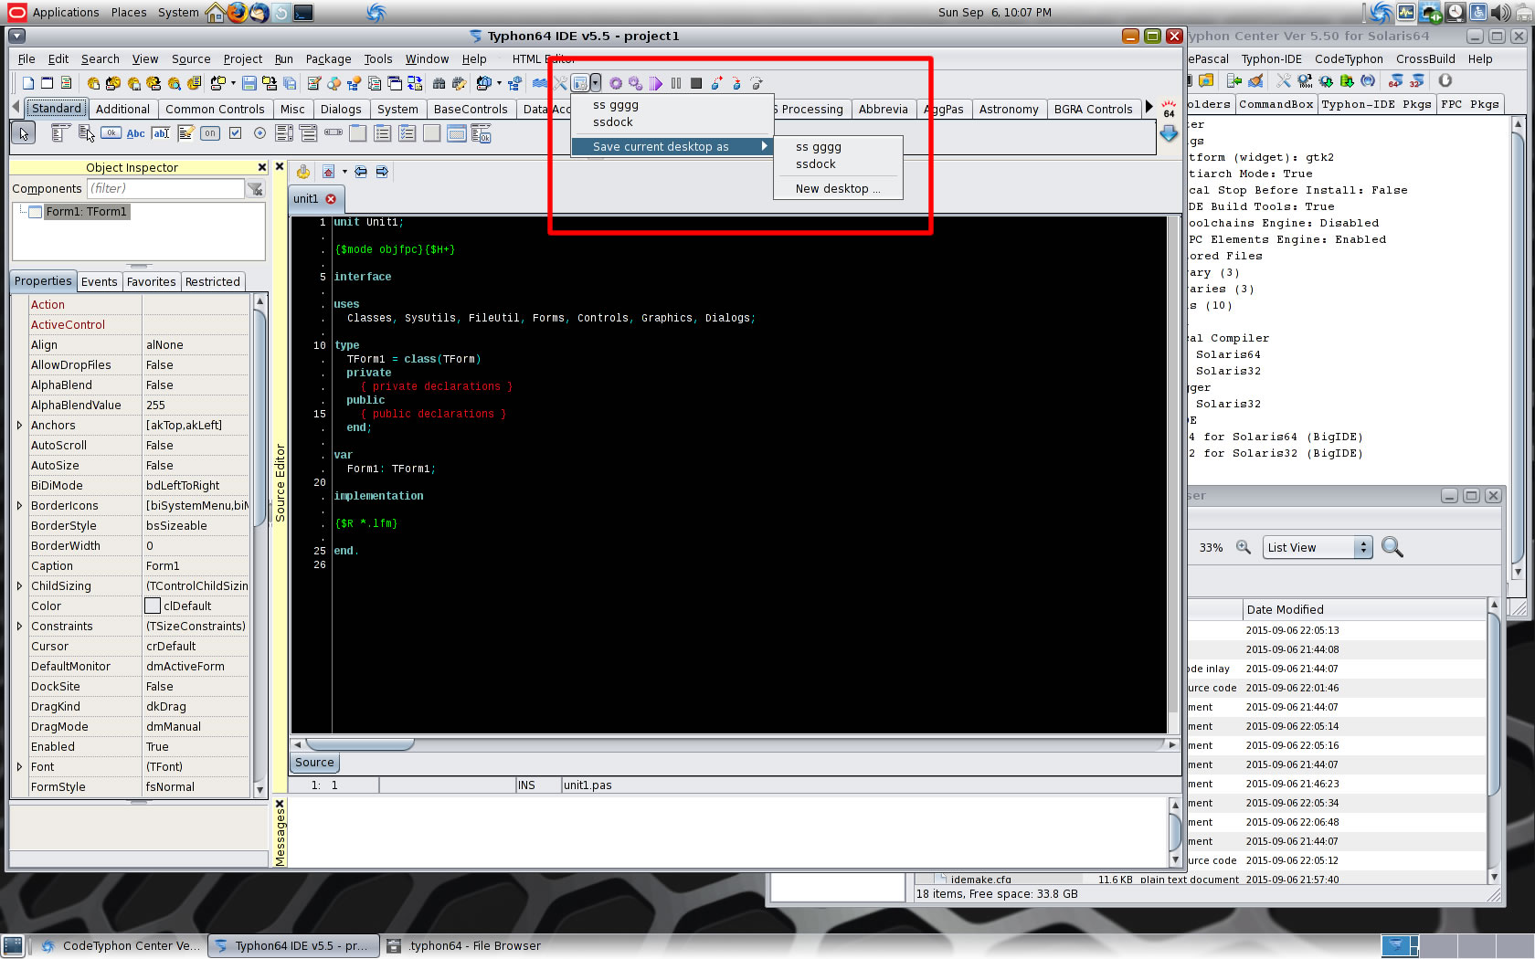The height and width of the screenshot is (959, 1535).
Task: Expand the Anchors property
Action: 19,425
